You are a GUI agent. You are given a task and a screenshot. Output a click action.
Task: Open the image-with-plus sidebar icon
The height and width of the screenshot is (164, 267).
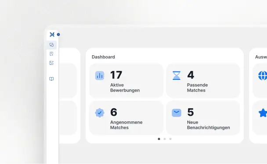point(51,63)
